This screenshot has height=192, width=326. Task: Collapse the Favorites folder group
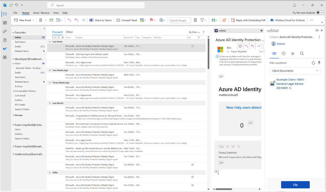coord(14,33)
